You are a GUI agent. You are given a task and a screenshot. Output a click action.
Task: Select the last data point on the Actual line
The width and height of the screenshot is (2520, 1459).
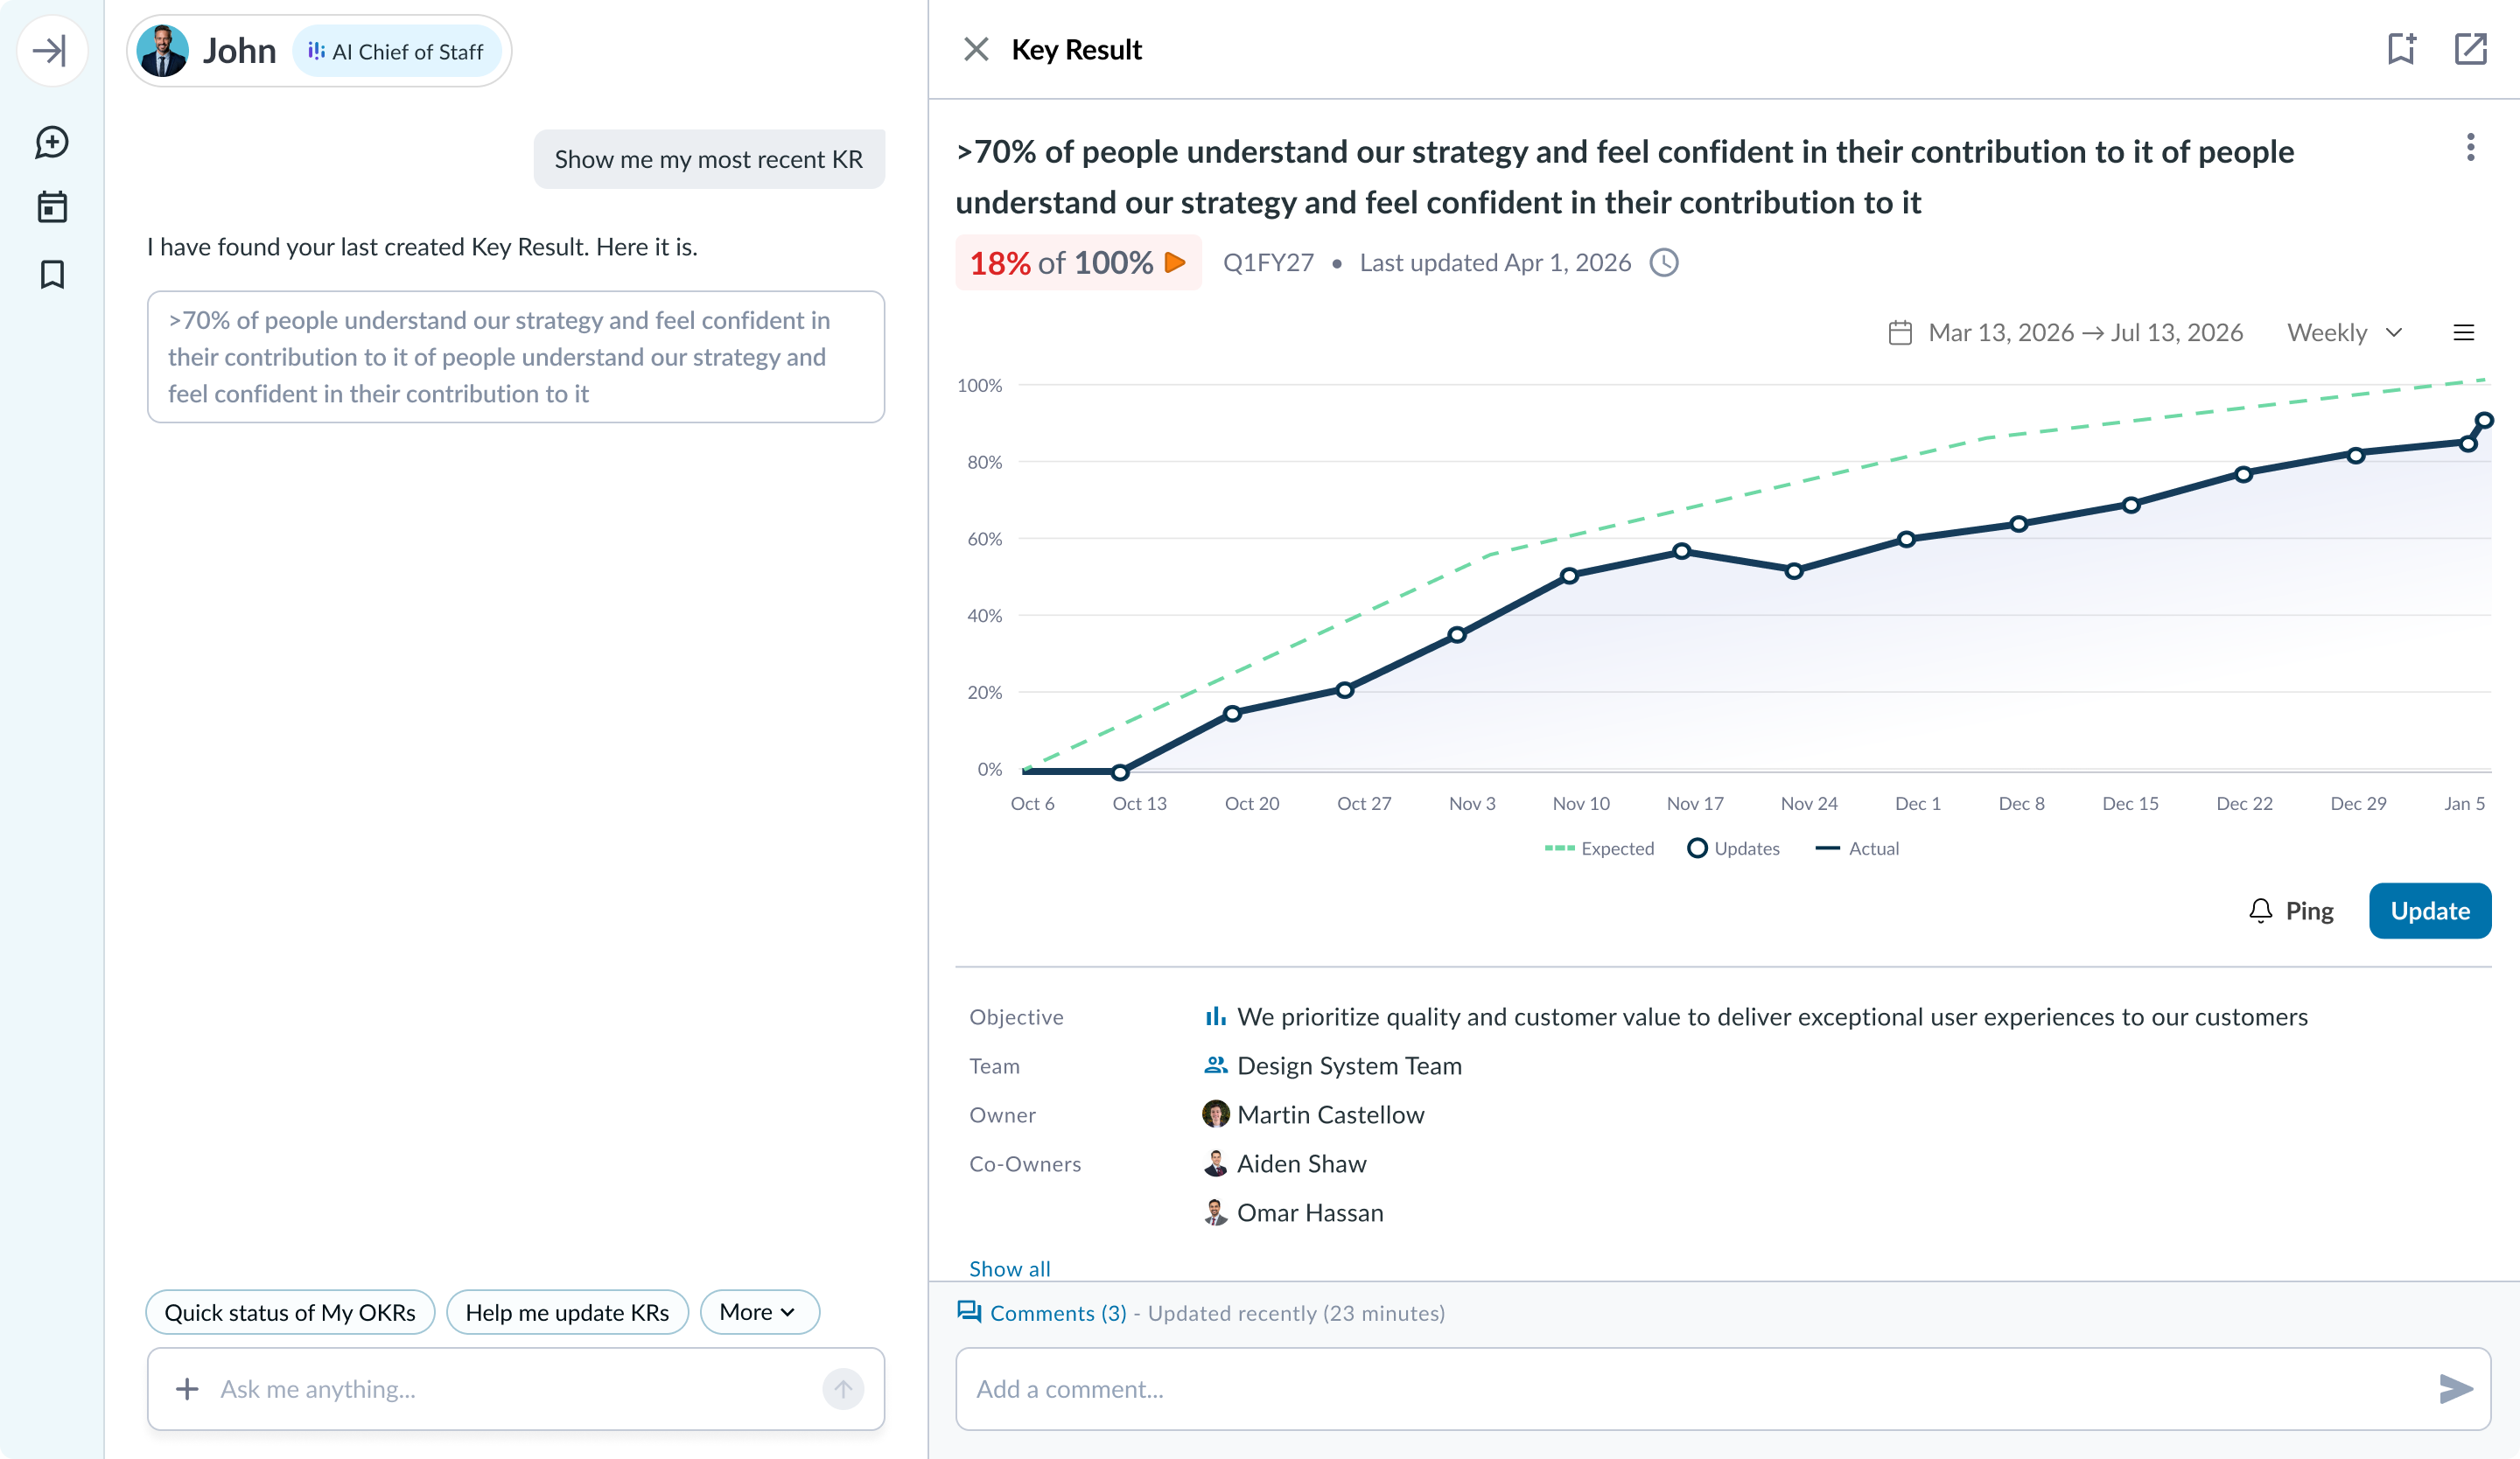[2484, 421]
